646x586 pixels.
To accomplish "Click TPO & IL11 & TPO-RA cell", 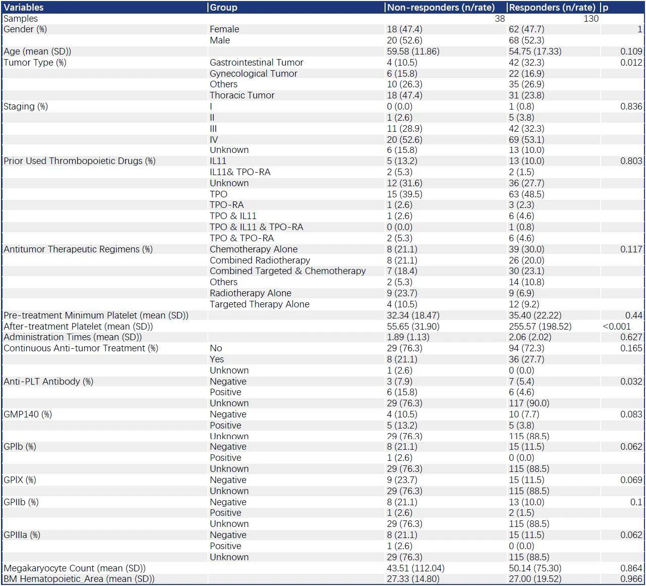I will (257, 227).
